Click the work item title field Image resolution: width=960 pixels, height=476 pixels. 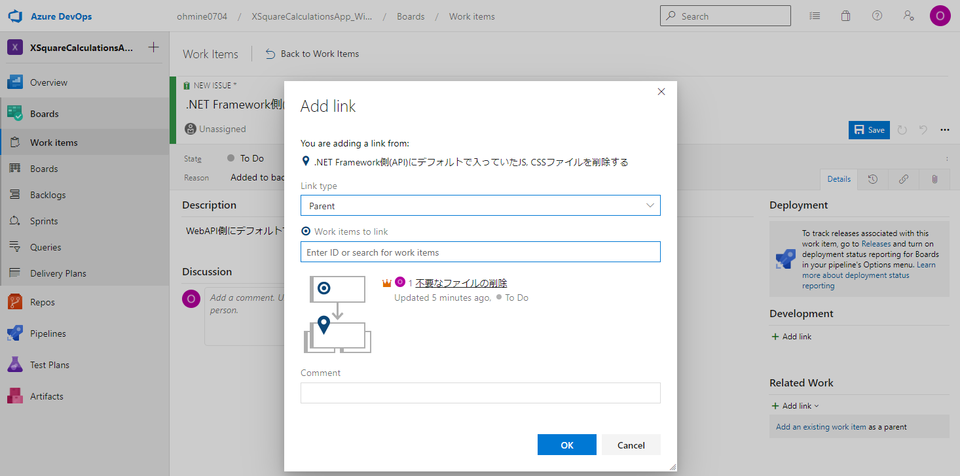pos(234,104)
